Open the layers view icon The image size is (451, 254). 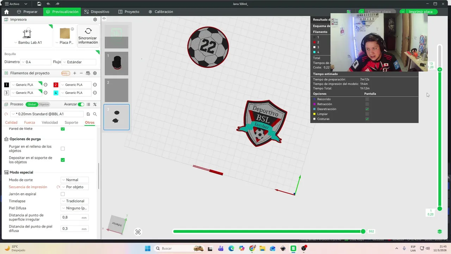[x=440, y=231]
